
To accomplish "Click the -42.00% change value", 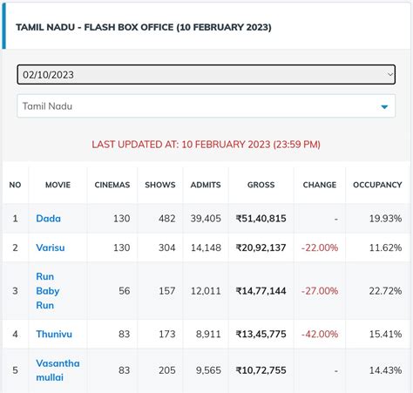I will (320, 334).
